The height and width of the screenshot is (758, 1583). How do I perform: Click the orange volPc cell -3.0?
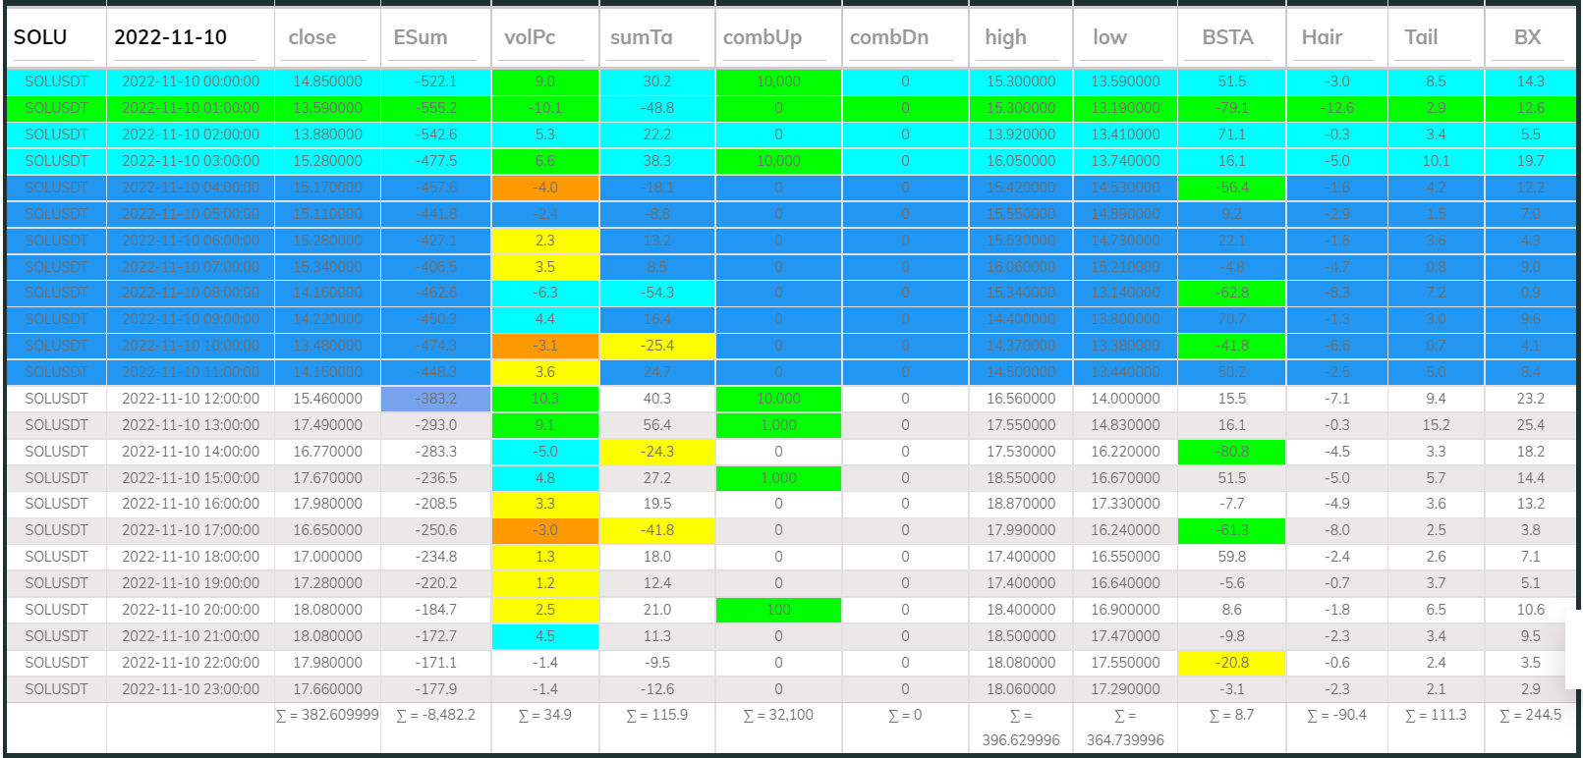(x=545, y=530)
